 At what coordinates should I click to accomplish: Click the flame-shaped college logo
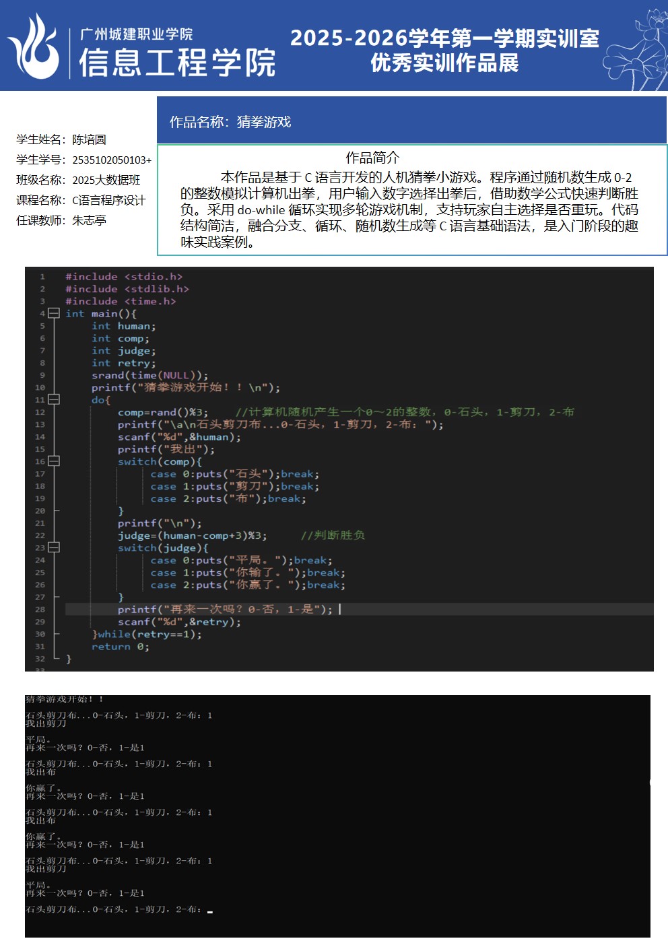pyautogui.click(x=34, y=48)
